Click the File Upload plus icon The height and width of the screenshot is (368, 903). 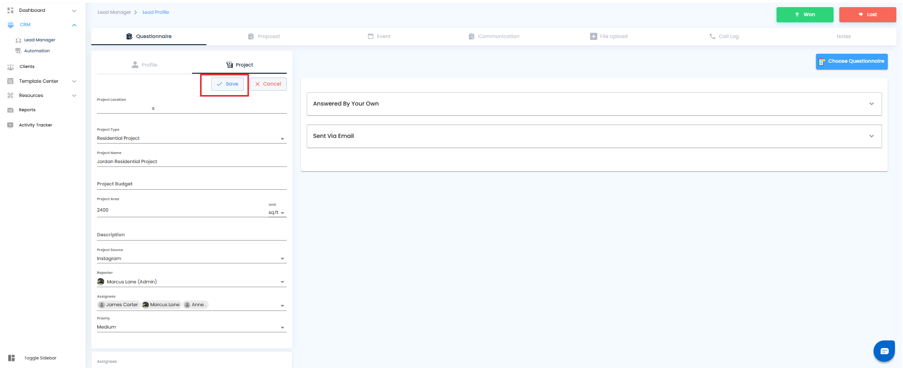593,36
